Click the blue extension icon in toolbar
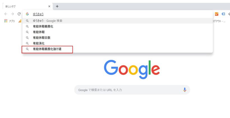The height and width of the screenshot is (118, 230). pyautogui.click(x=223, y=14)
